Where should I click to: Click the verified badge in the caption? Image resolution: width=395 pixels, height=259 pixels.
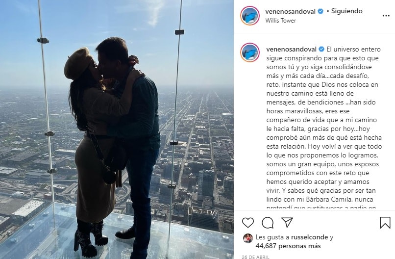tap(321, 49)
